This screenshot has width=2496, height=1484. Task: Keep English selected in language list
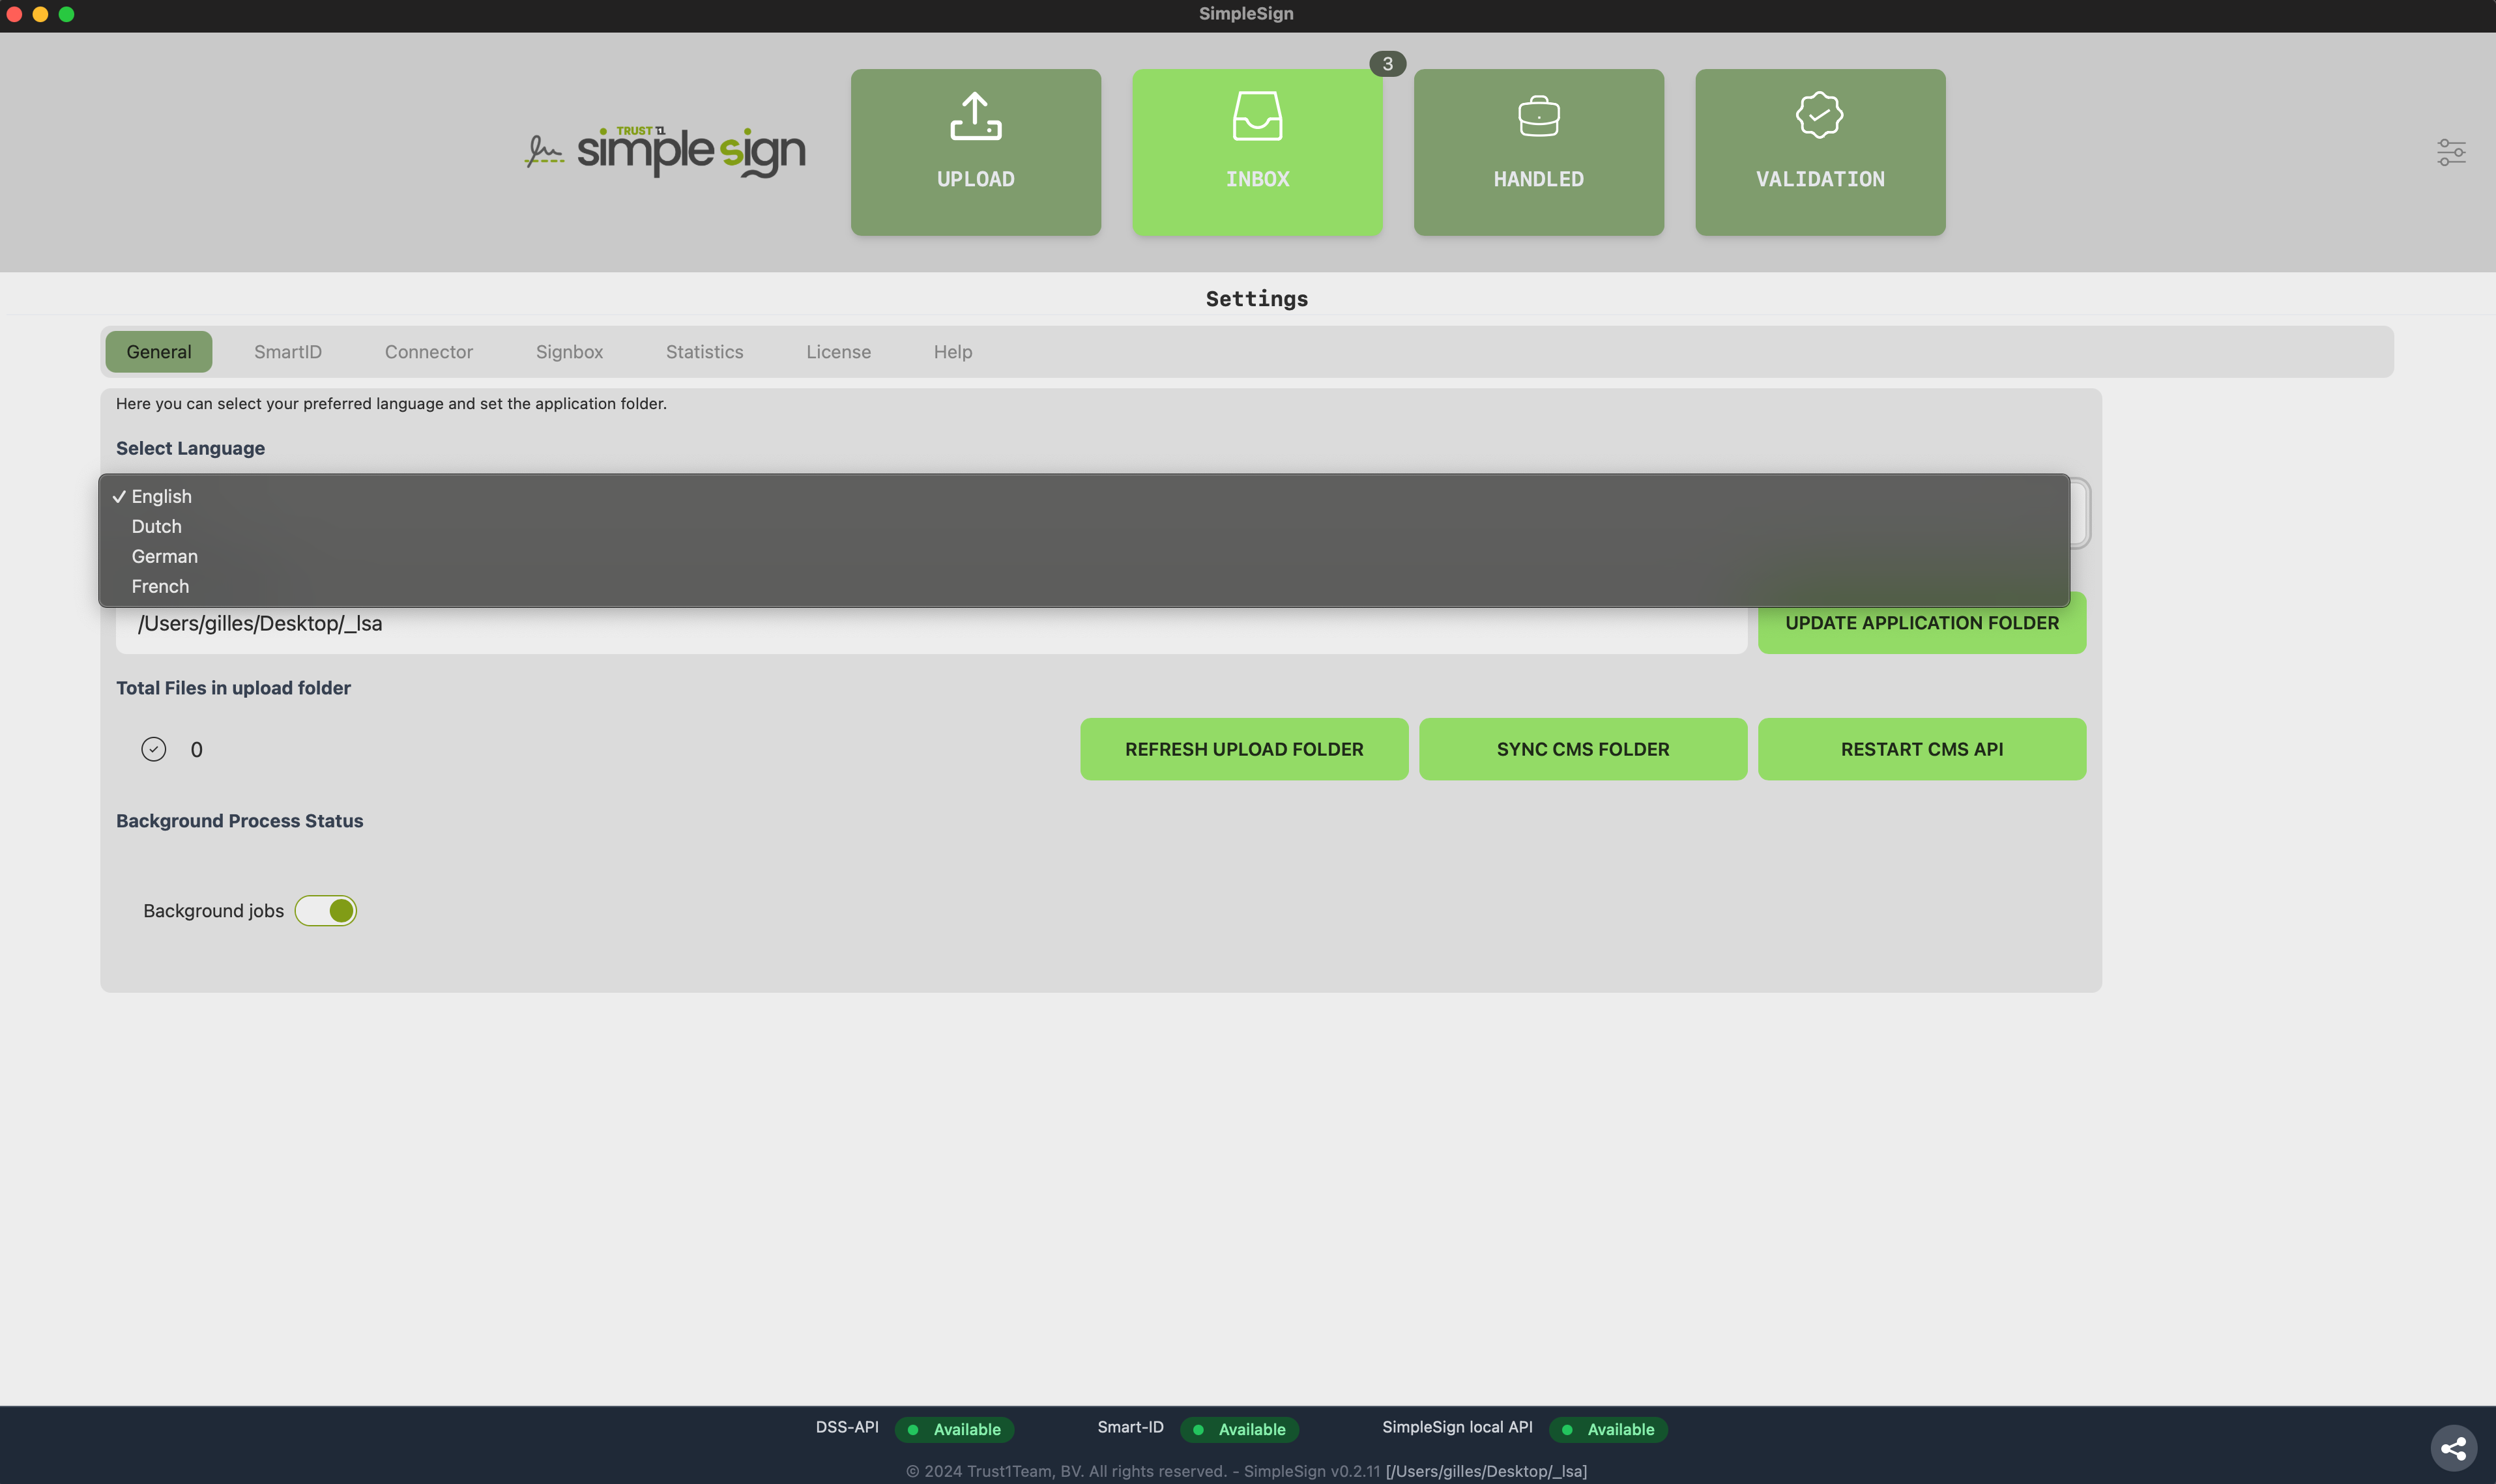click(x=161, y=496)
